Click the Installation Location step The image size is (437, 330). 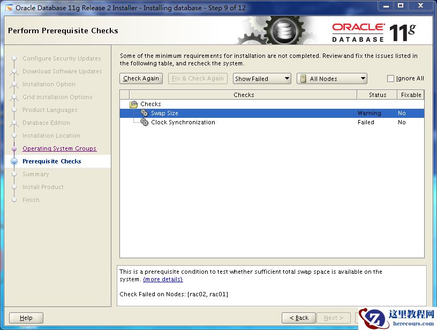pyautogui.click(x=51, y=136)
